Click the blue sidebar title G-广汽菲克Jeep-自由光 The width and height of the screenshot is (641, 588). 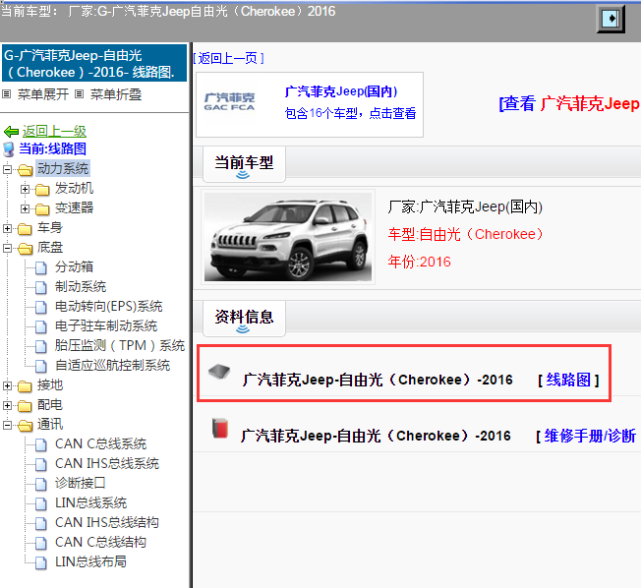click(94, 63)
